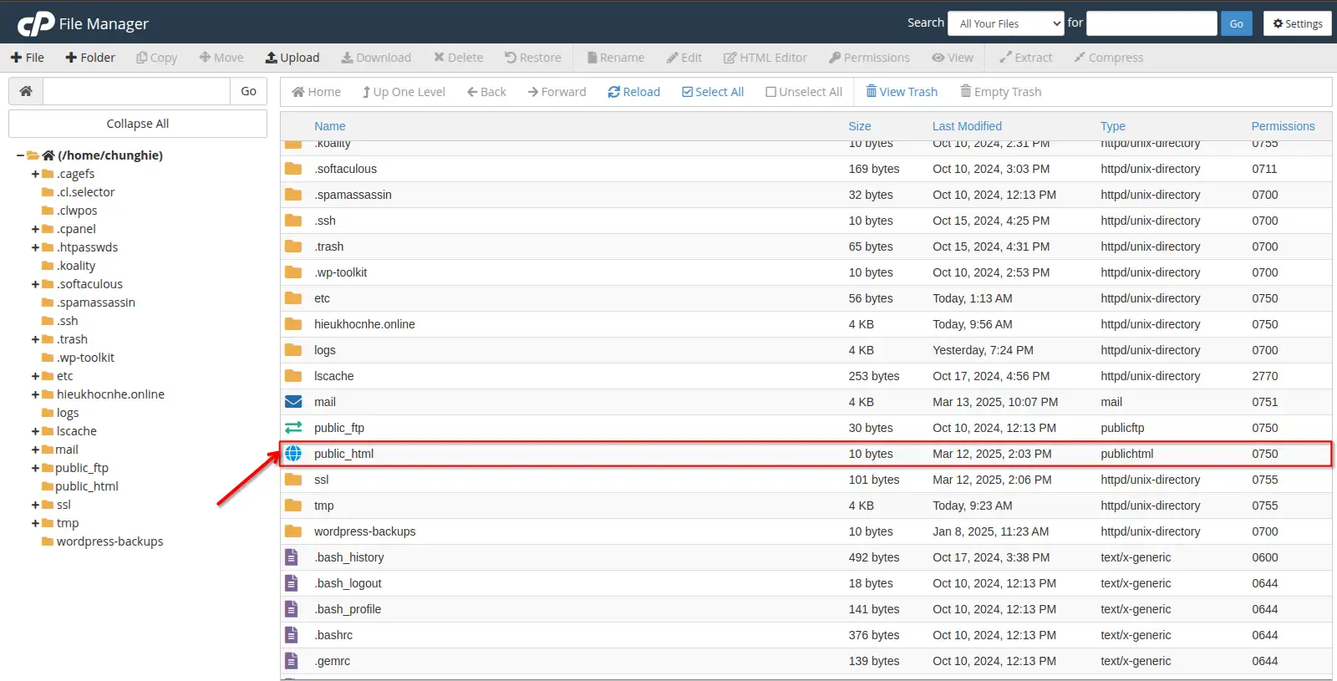Click the Collapse All button

tap(138, 124)
